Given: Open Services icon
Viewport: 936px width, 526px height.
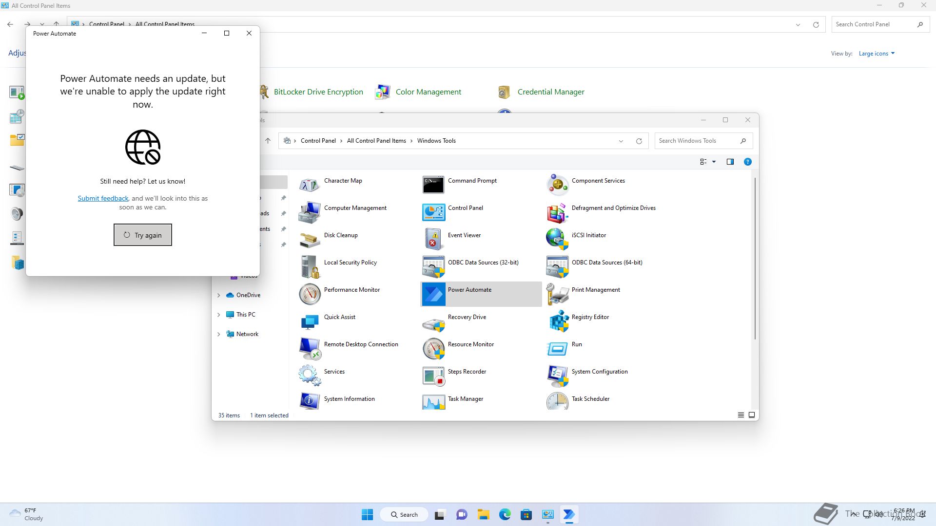Looking at the screenshot, I should (310, 376).
